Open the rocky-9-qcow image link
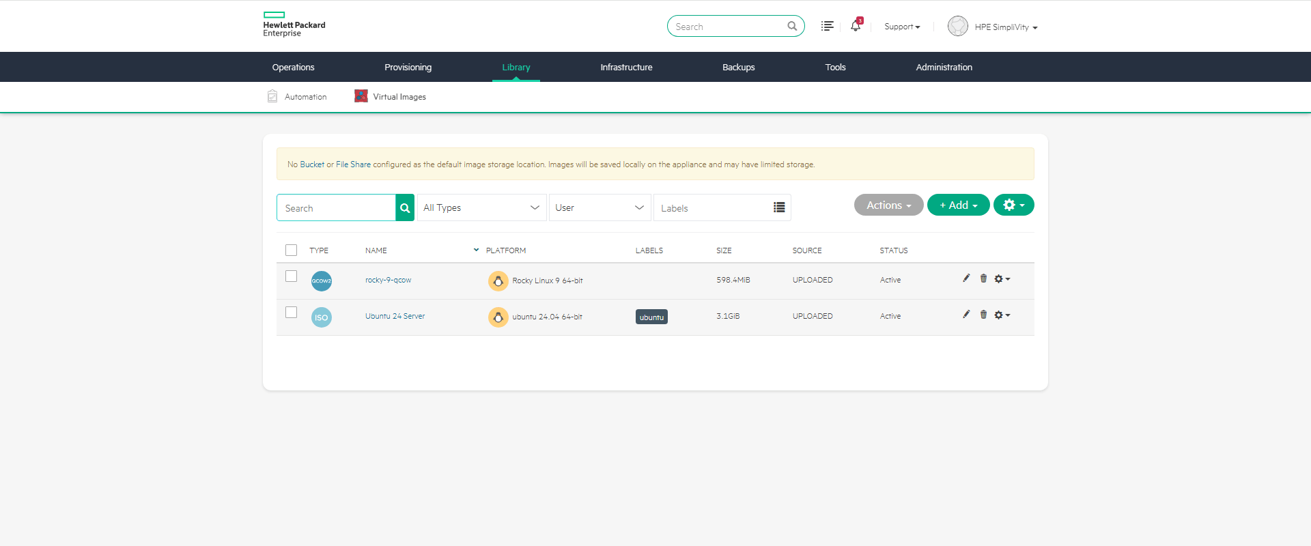The width and height of the screenshot is (1311, 546). pyautogui.click(x=388, y=281)
